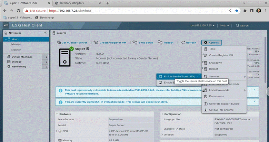Click the Chrome profile avatar
Image resolution: width=269 pixels, height=142 pixels.
coord(259,11)
